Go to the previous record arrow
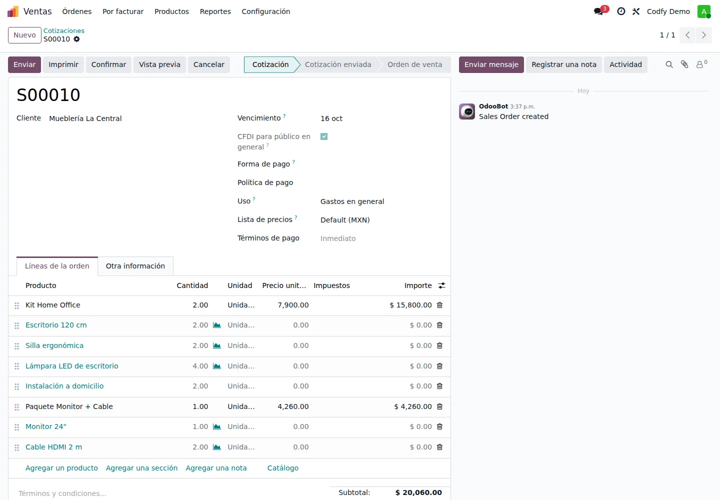Viewport: 720px width, 500px height. [x=687, y=35]
